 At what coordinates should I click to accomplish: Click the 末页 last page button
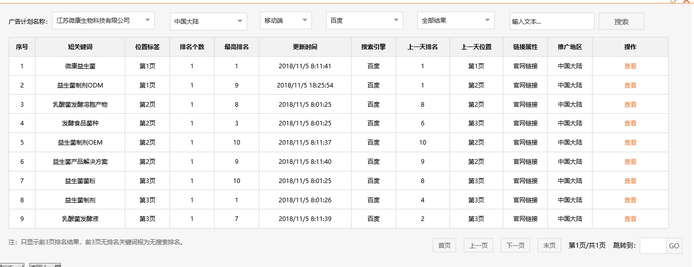[x=549, y=245]
